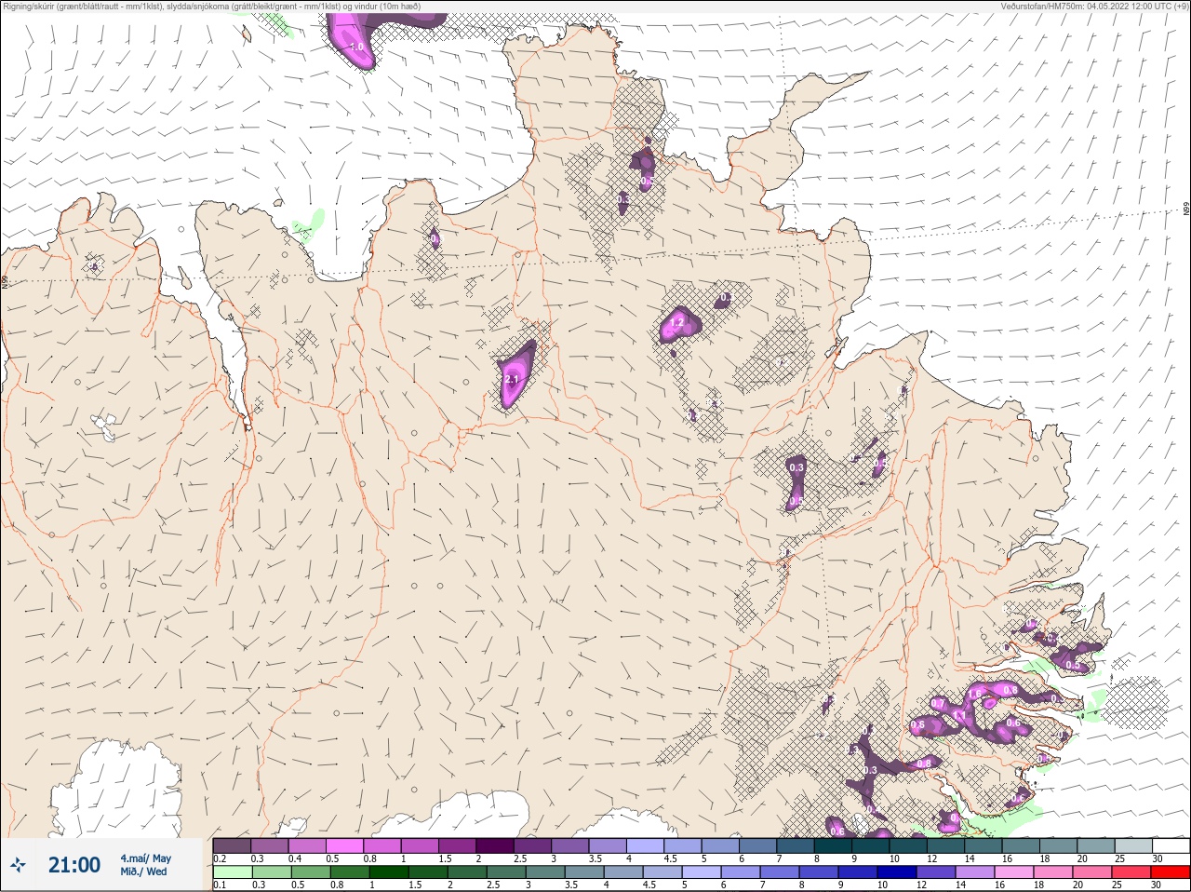Select the rain legend swatch starting at 25
The width and height of the screenshot is (1191, 892).
[1131, 872]
